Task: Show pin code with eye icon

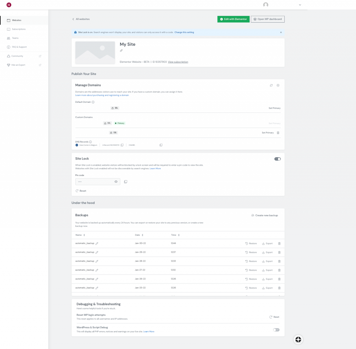Action: coord(116,182)
